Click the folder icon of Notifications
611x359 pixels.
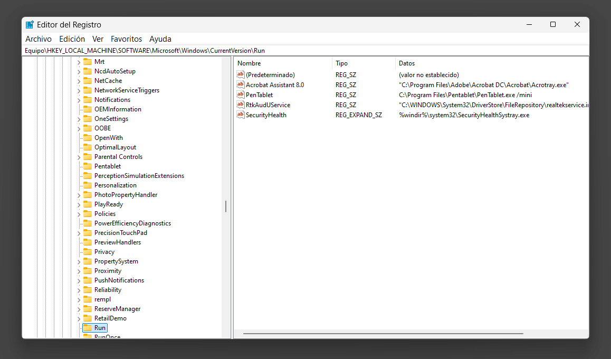(x=88, y=100)
